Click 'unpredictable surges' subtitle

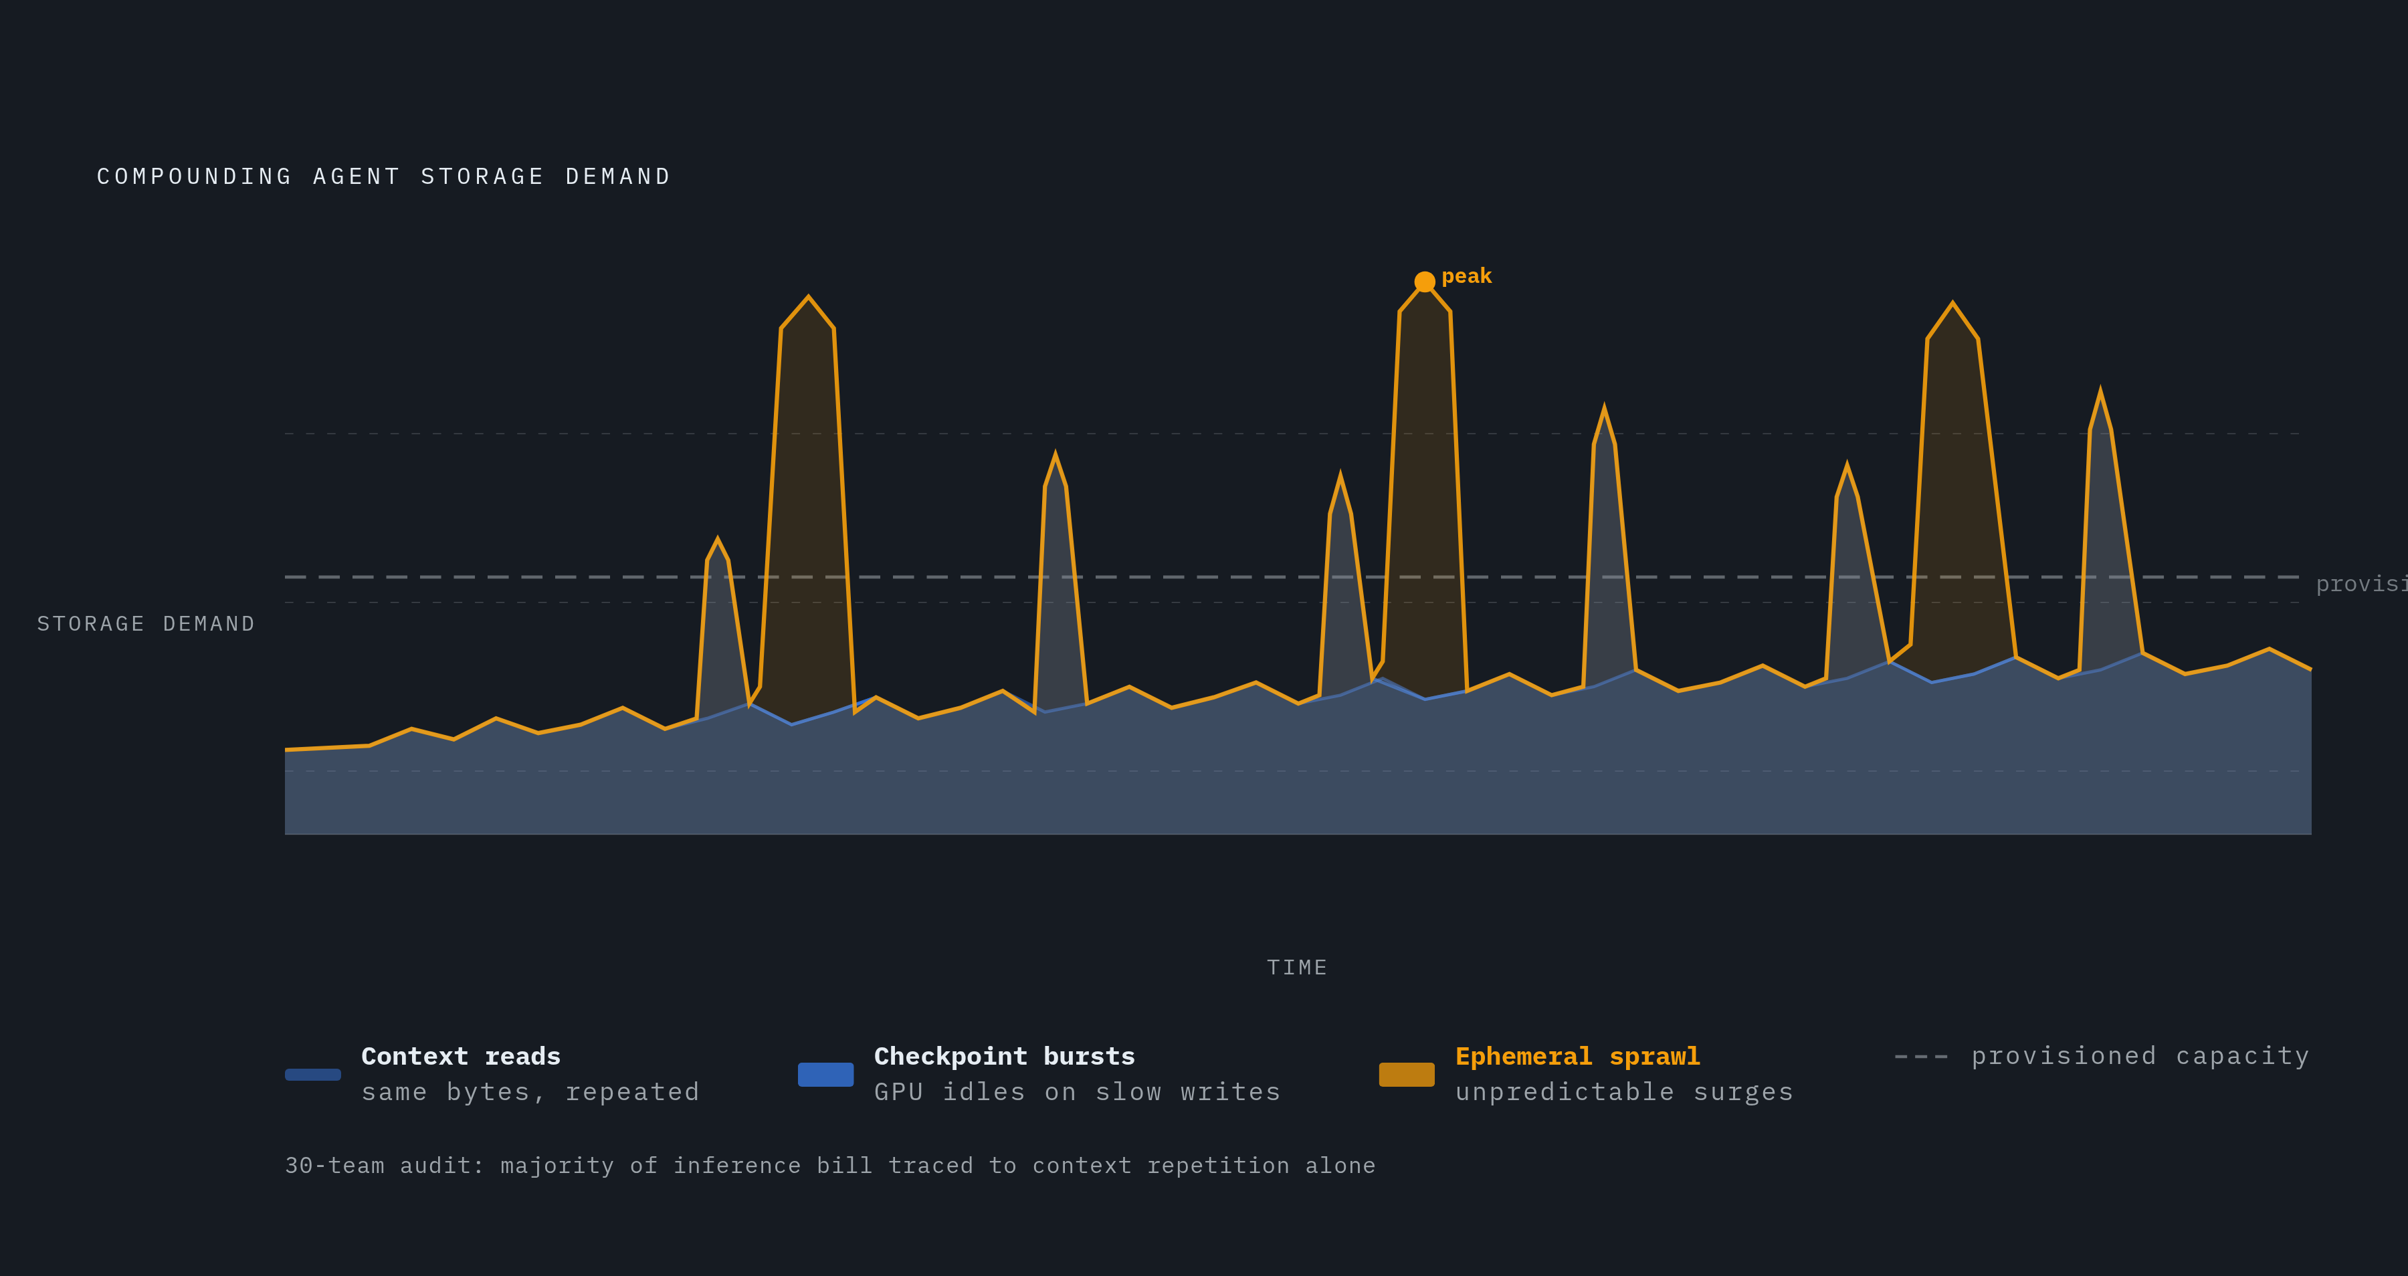point(1625,1092)
